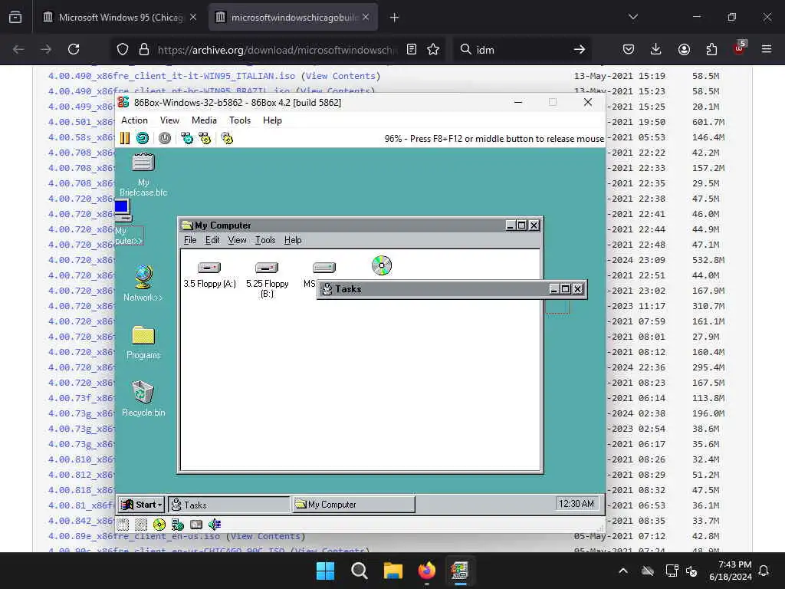The width and height of the screenshot is (785, 589).
Task: Select the 3.5 Floppy (A:) drive icon
Action: point(209,275)
